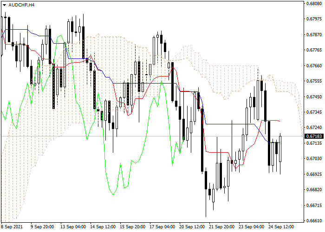Click the 9 Sep 20:00 time axis label
Screen dimensions: 325x232
coord(43,227)
